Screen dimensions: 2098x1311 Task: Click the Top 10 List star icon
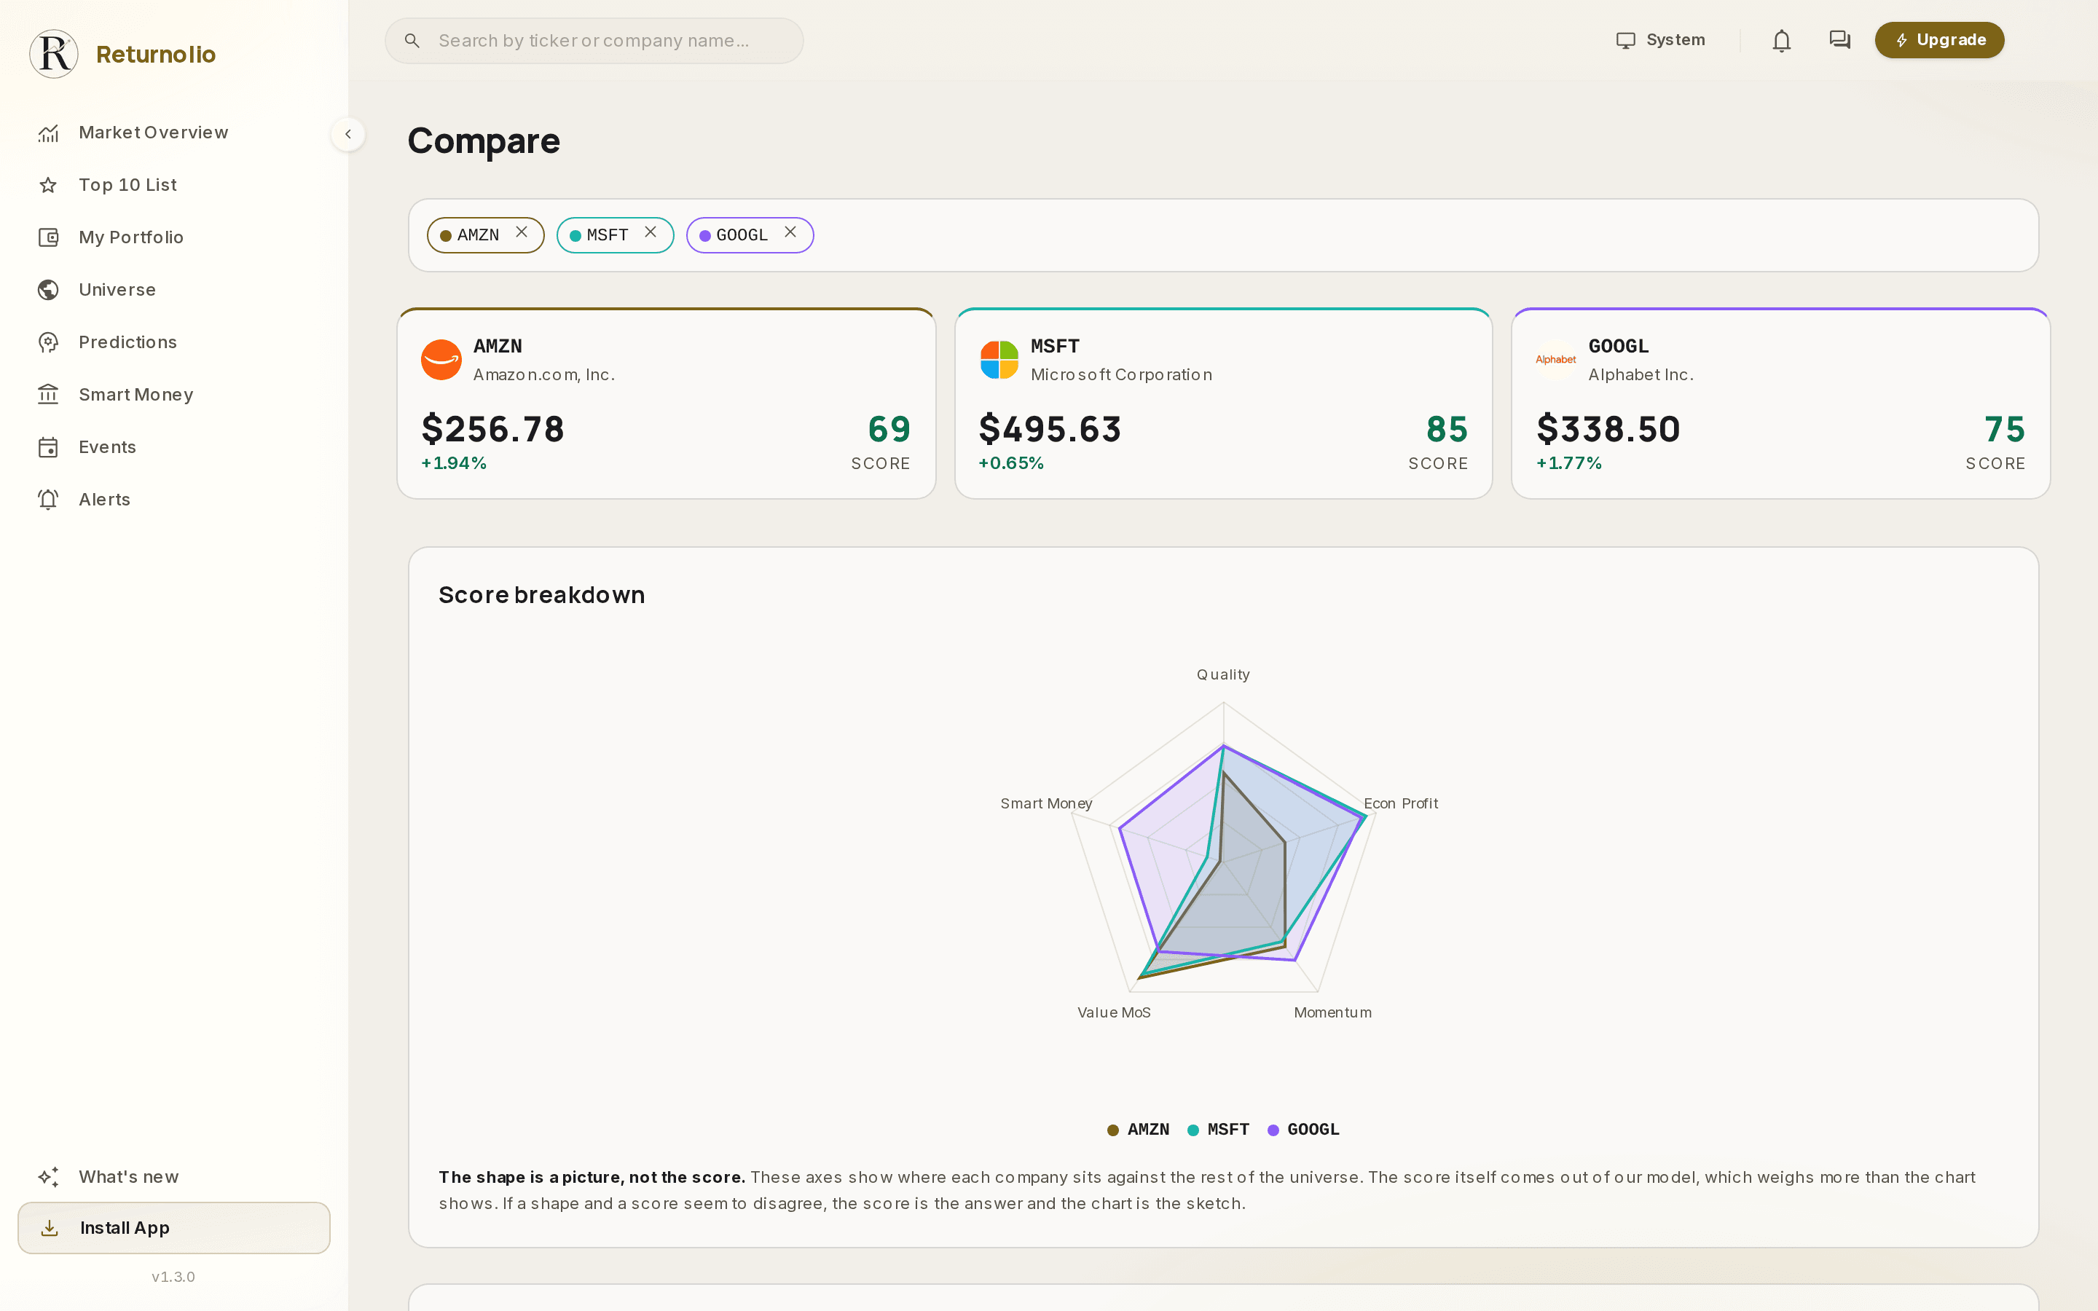49,185
